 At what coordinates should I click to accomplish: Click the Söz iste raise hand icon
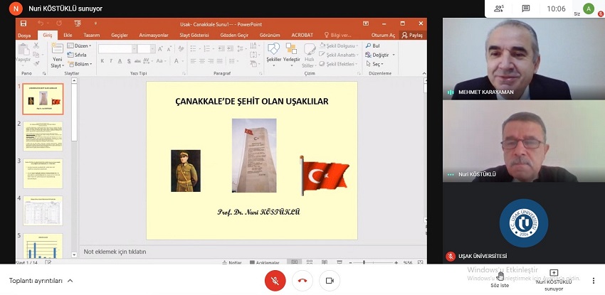pos(500,276)
